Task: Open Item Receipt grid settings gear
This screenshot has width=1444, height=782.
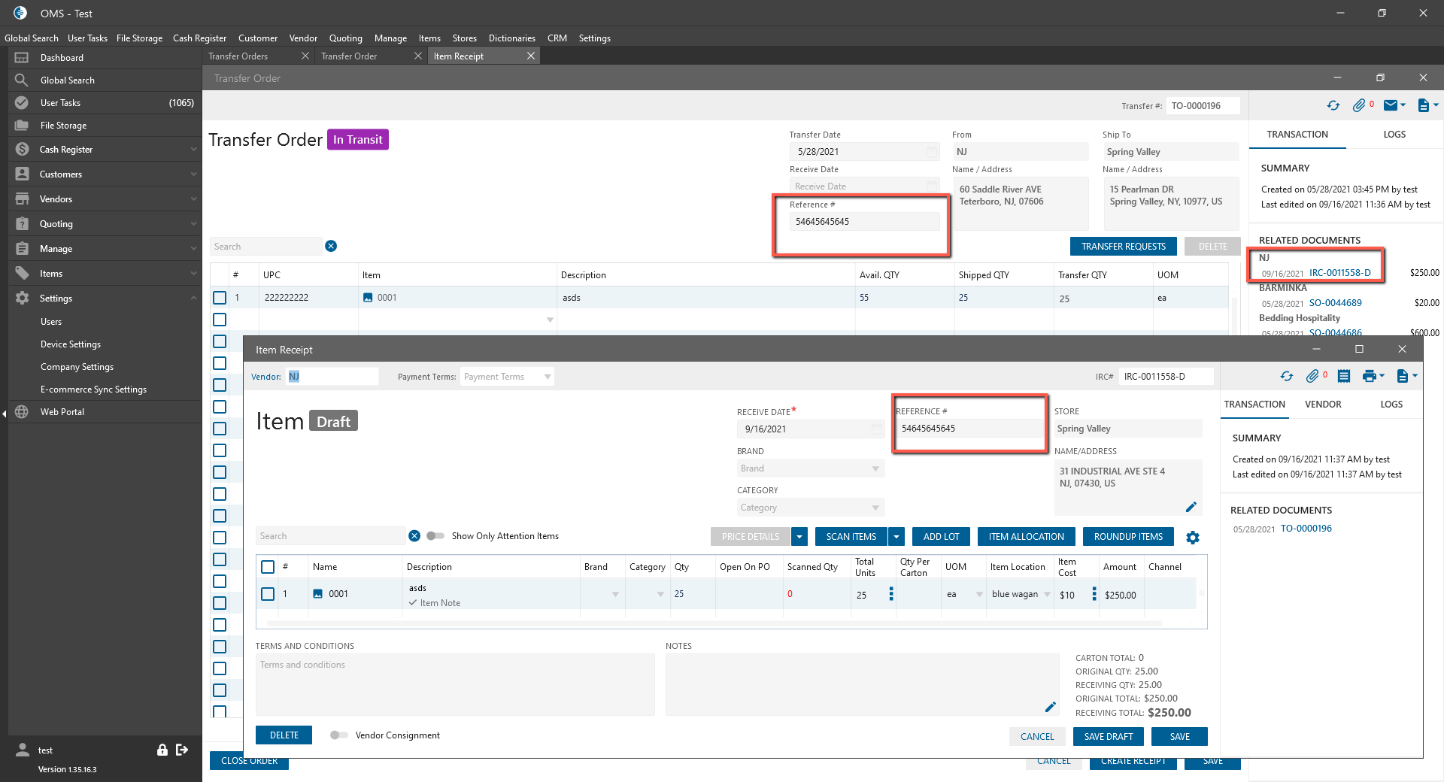Action: coord(1193,538)
